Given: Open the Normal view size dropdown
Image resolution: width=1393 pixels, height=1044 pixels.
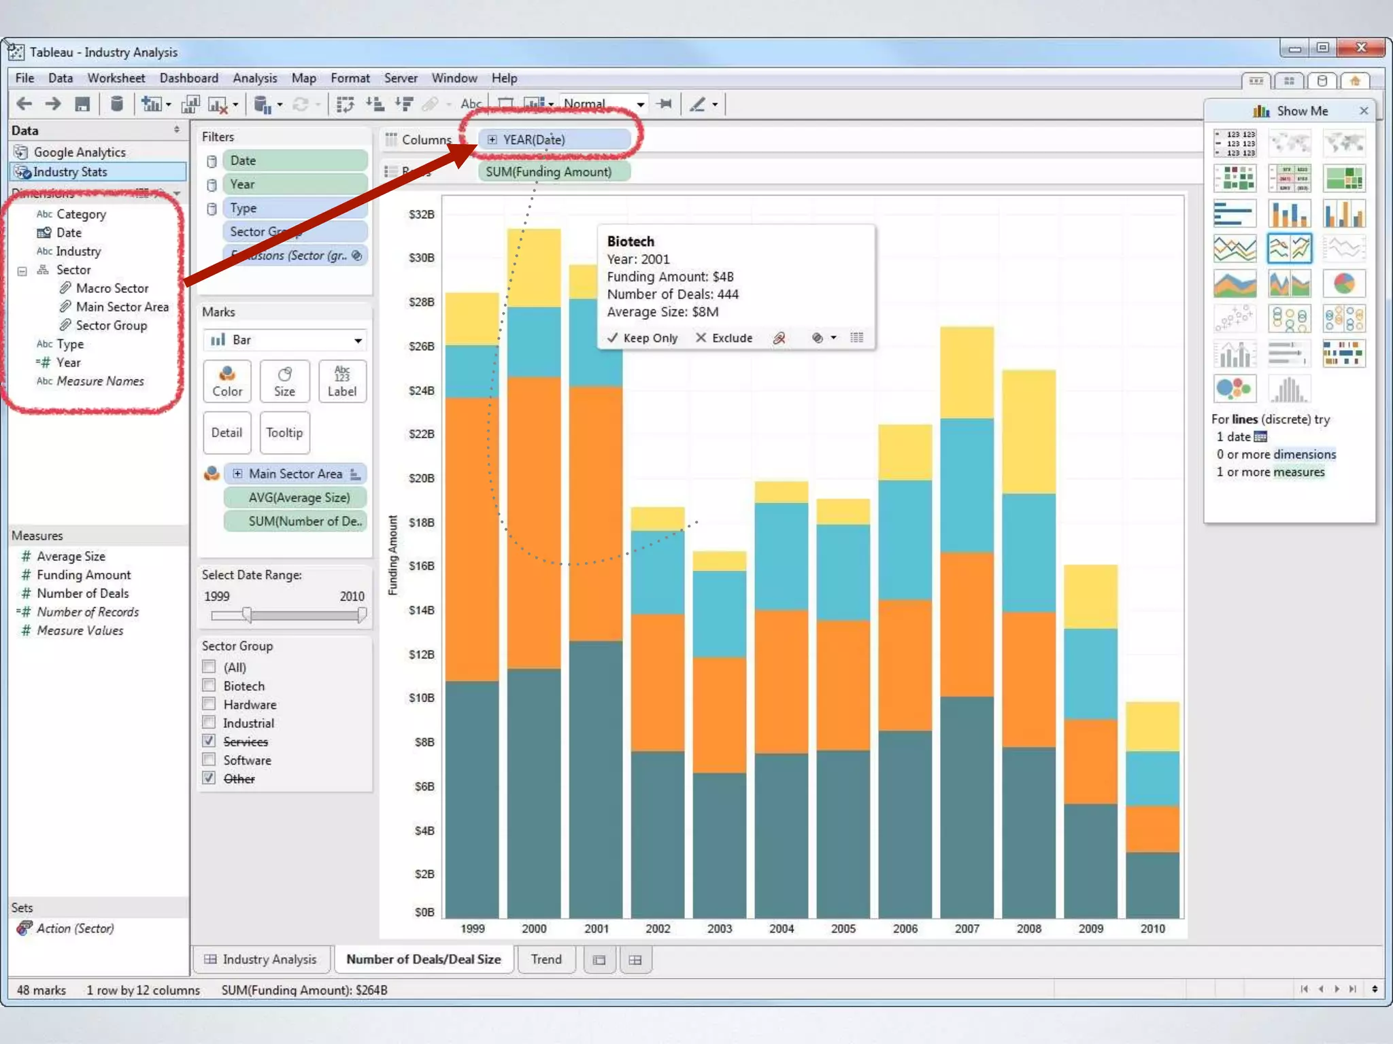Looking at the screenshot, I should tap(640, 104).
